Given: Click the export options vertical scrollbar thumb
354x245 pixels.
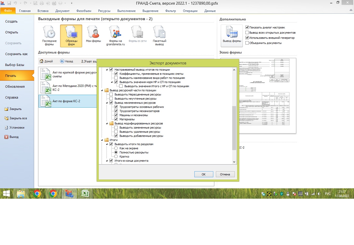Looking at the screenshot, I should tap(234, 128).
